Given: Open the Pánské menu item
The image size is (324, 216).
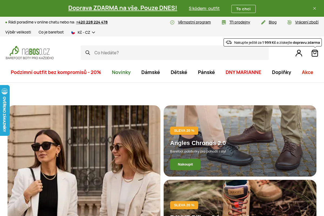Looking at the screenshot, I should [206, 72].
